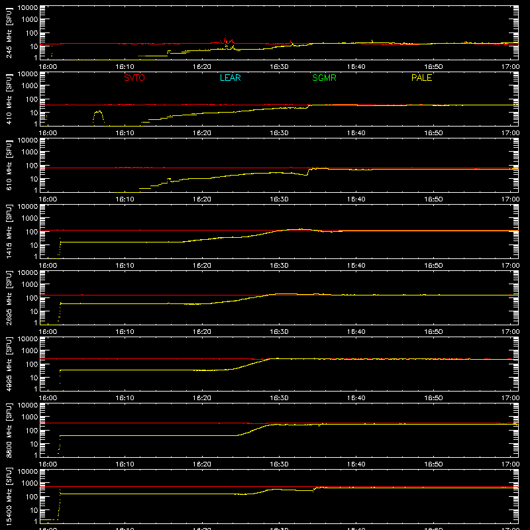Click the 1 tick of the 2695 MHz panel

[36, 323]
